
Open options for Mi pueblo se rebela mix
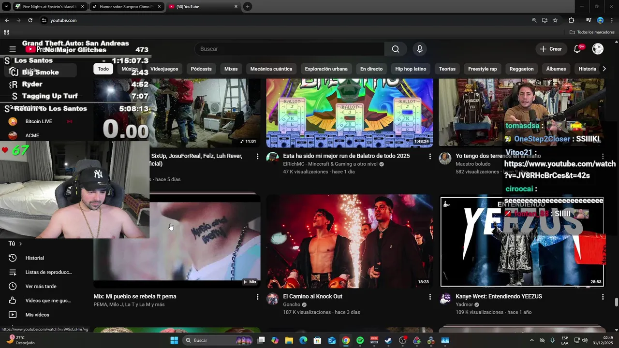(257, 297)
